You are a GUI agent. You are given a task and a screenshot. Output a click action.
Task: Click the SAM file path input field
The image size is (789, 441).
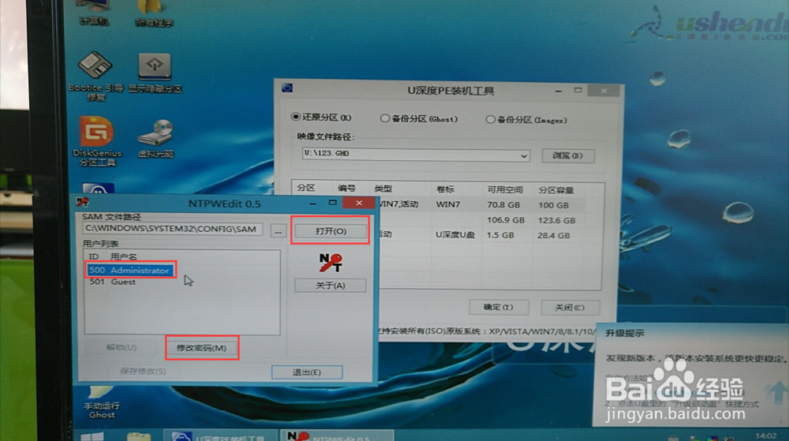click(173, 229)
